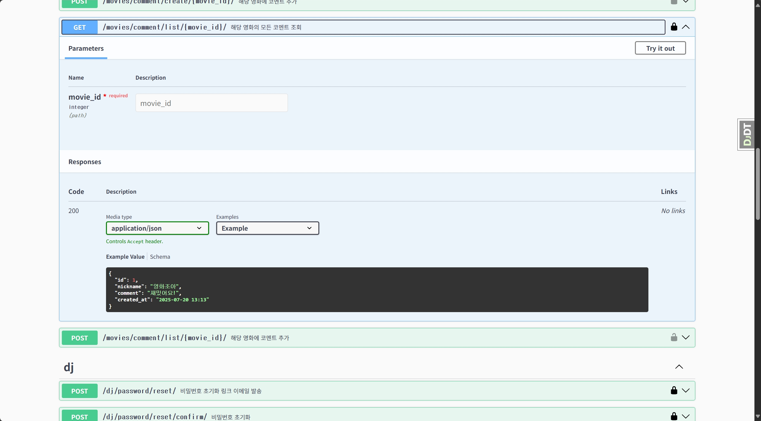The height and width of the screenshot is (421, 761).
Task: Open the application/json media type dropdown
Action: point(157,228)
